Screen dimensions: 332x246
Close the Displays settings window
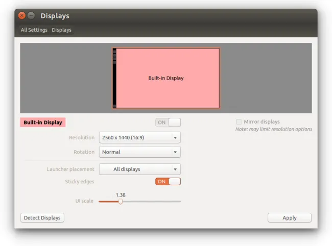pos(22,16)
